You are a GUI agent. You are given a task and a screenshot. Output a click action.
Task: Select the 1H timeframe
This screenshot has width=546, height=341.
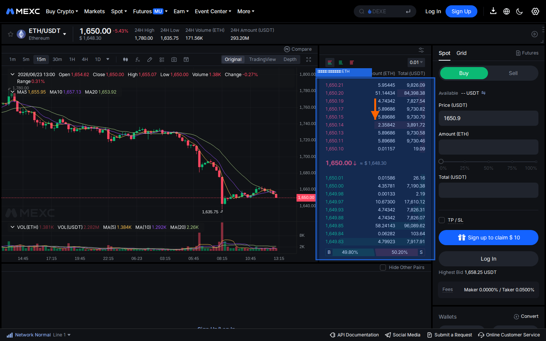[72, 59]
